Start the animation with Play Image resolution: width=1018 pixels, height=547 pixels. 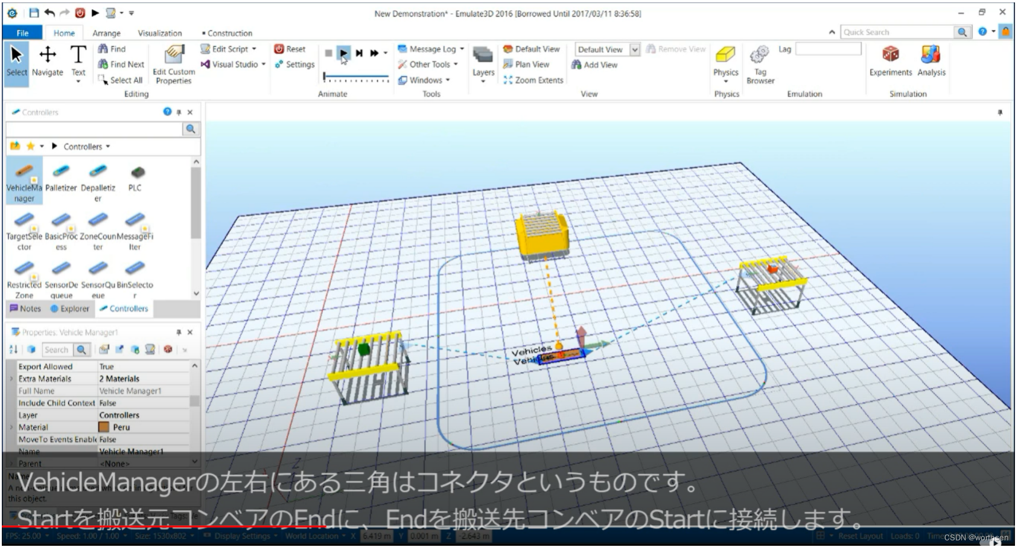click(343, 53)
